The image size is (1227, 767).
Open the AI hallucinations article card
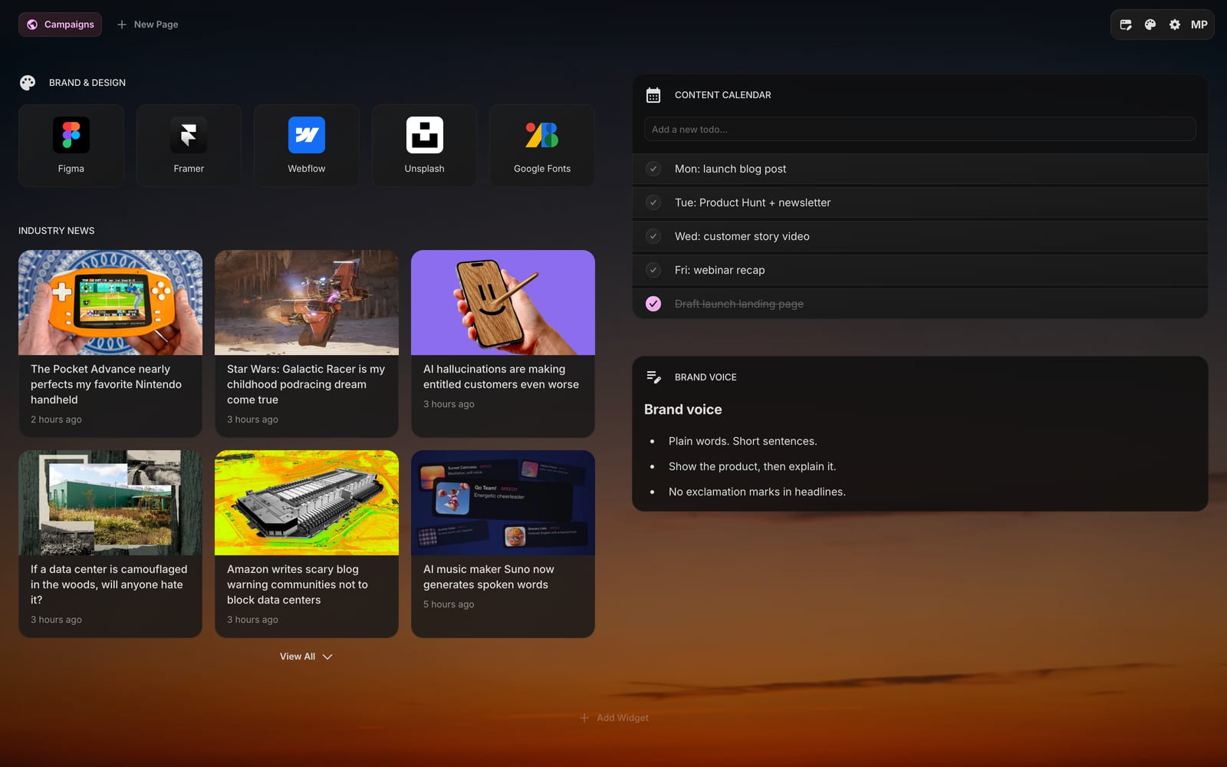(x=503, y=344)
